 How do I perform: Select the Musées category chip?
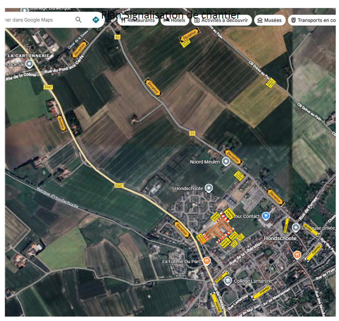(269, 20)
